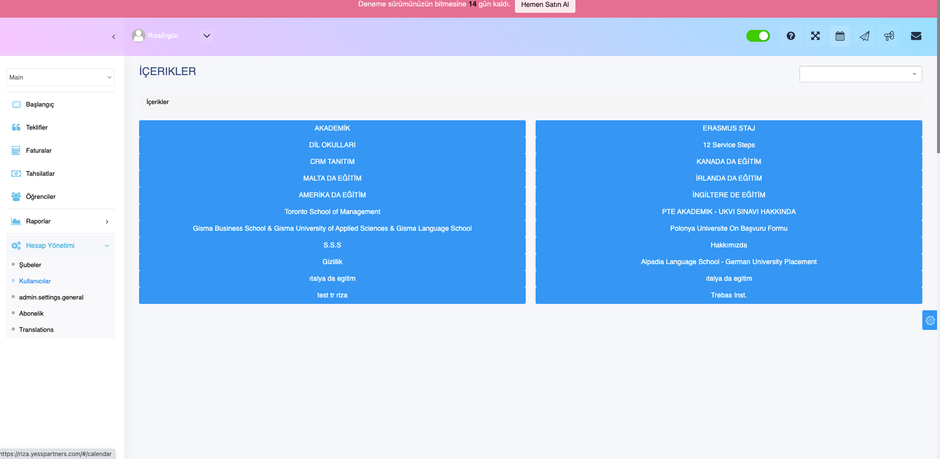Image resolution: width=940 pixels, height=459 pixels.
Task: Open the calendar icon in top bar
Action: point(840,36)
